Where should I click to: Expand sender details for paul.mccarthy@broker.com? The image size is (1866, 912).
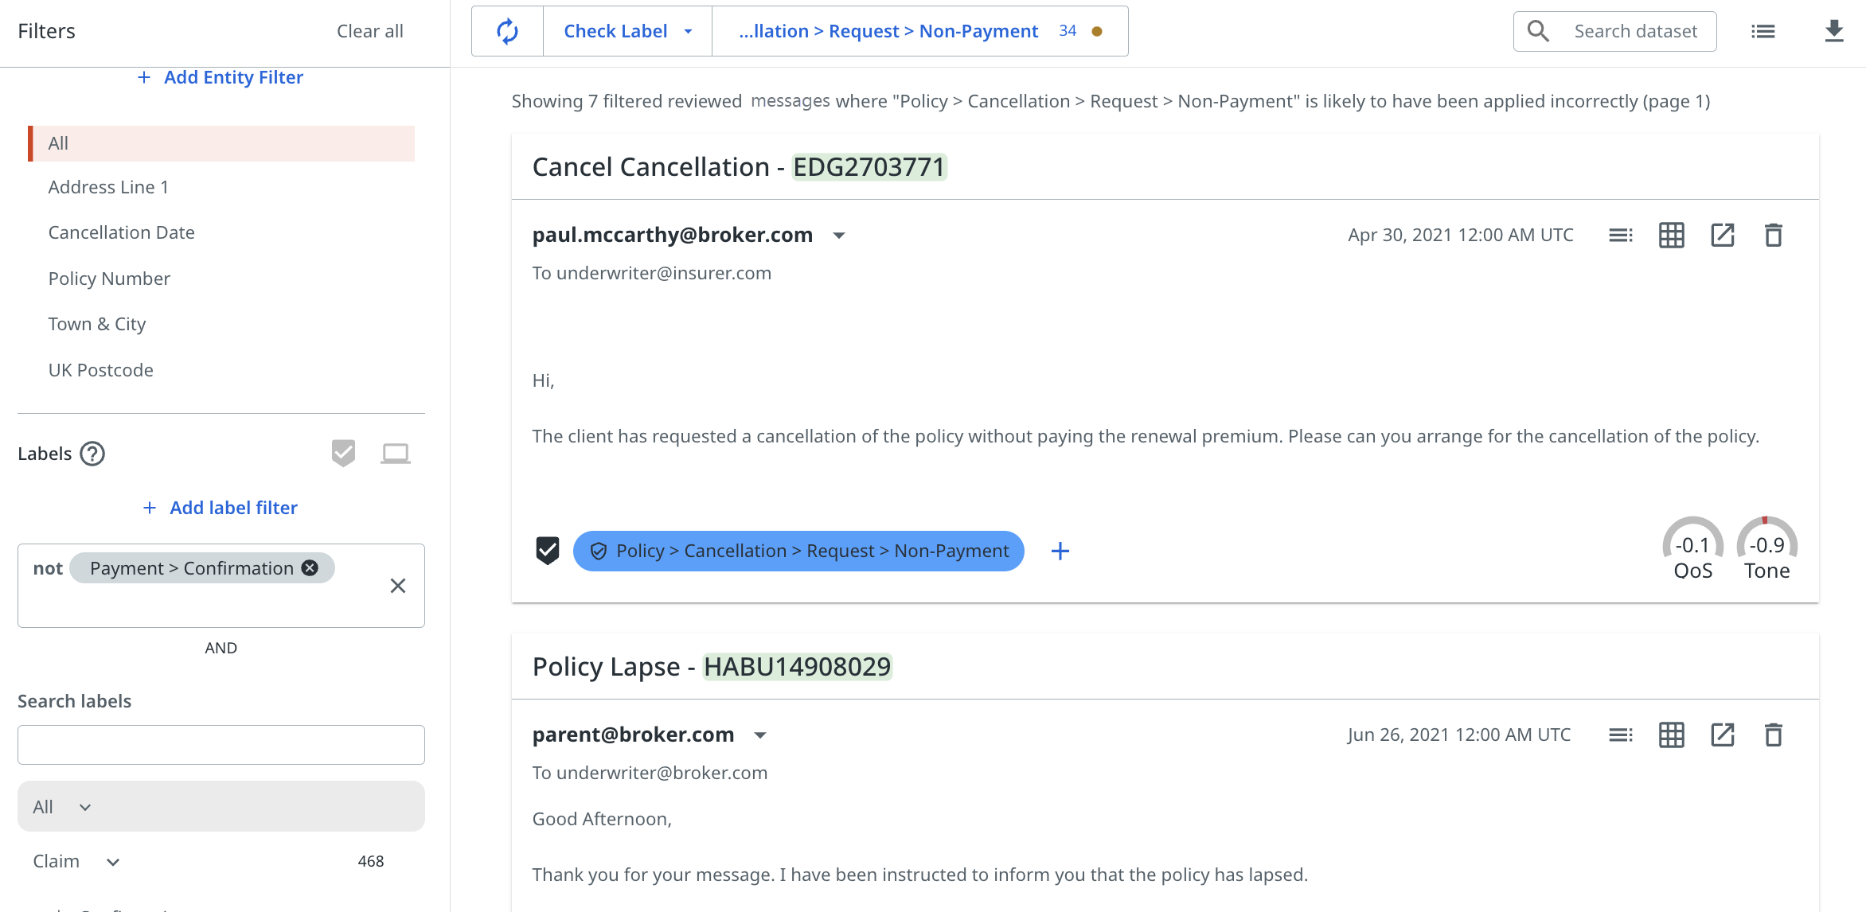click(x=838, y=236)
